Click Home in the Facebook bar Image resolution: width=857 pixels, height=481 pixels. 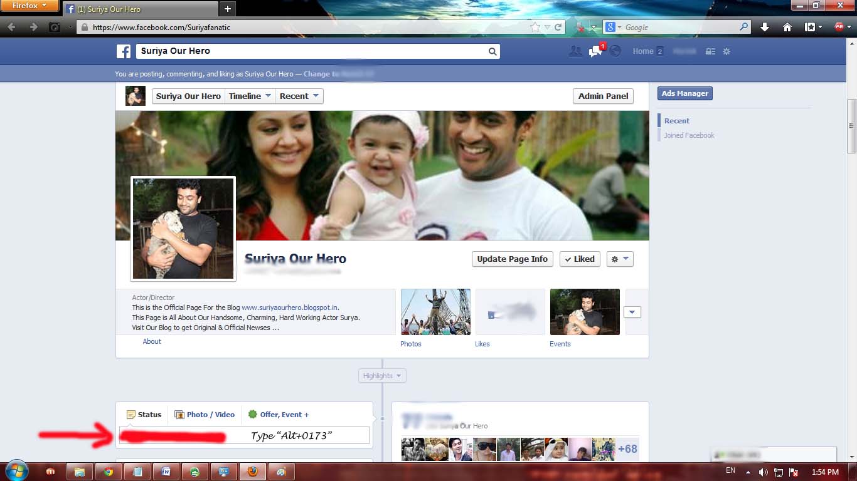coord(643,51)
